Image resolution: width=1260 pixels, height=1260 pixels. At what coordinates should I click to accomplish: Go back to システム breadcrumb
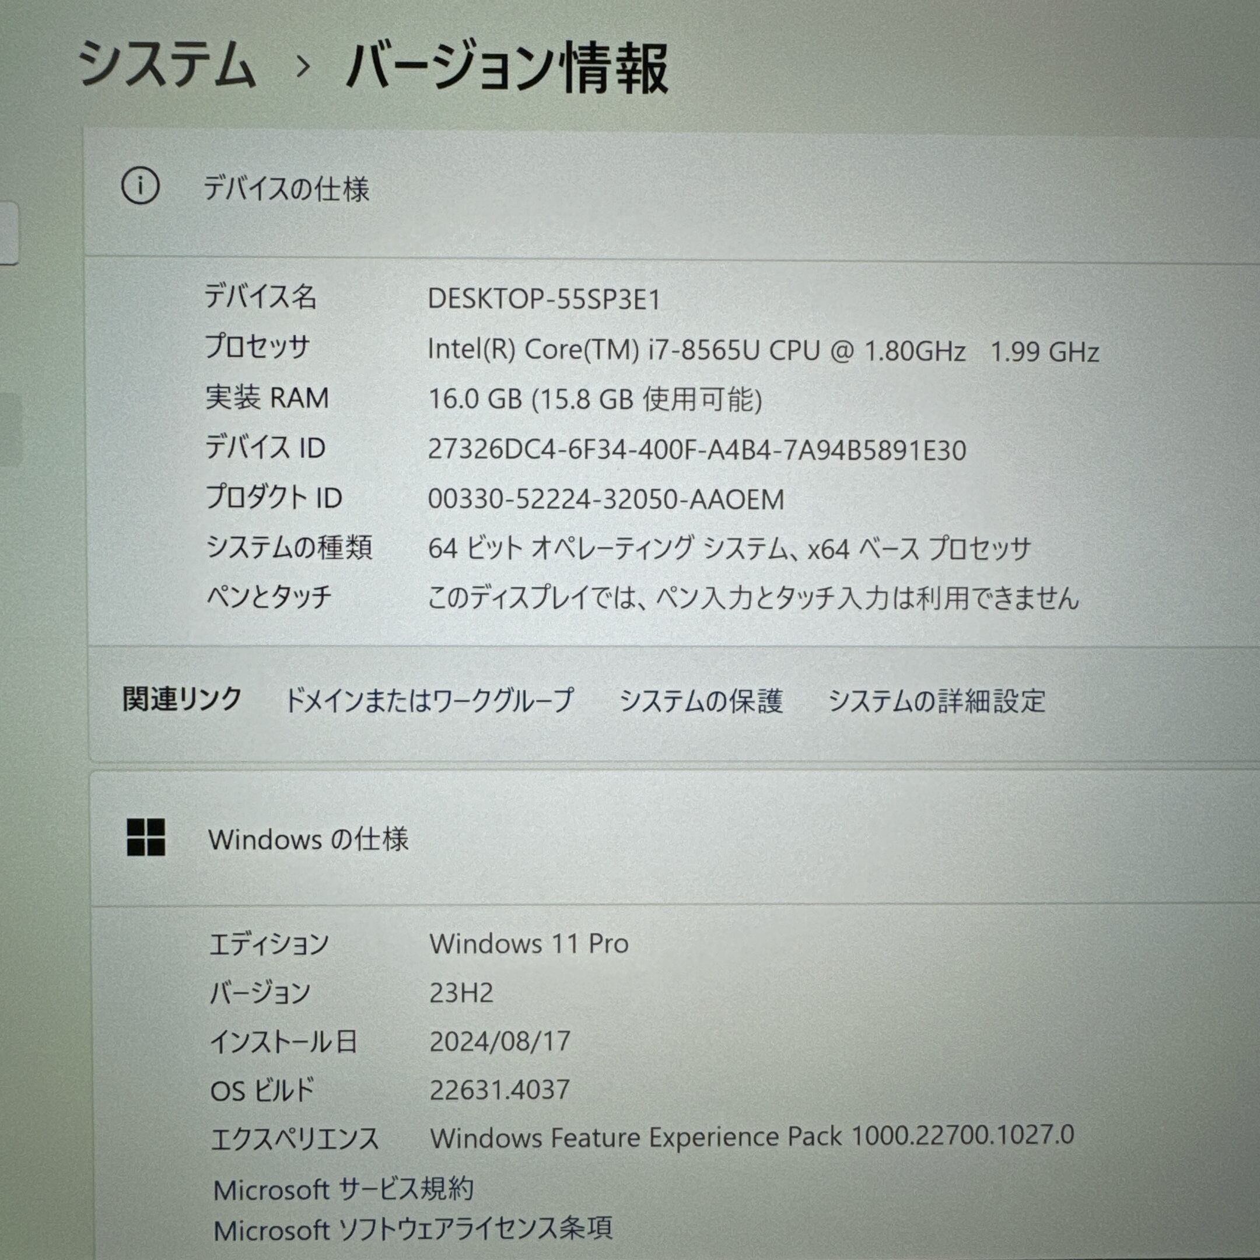167,64
